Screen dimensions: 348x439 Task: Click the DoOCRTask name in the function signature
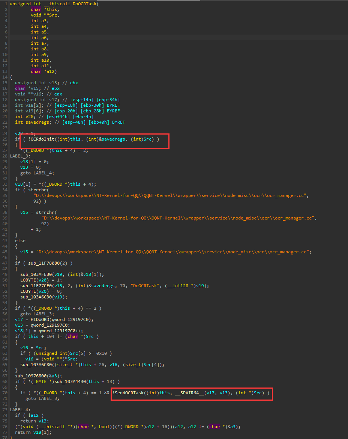coord(85,4)
